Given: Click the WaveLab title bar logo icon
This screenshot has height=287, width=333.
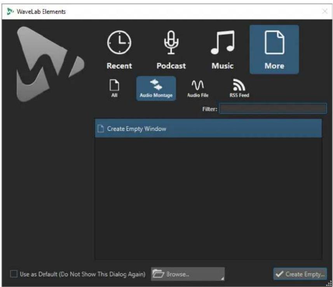Looking at the screenshot, I should (10, 11).
